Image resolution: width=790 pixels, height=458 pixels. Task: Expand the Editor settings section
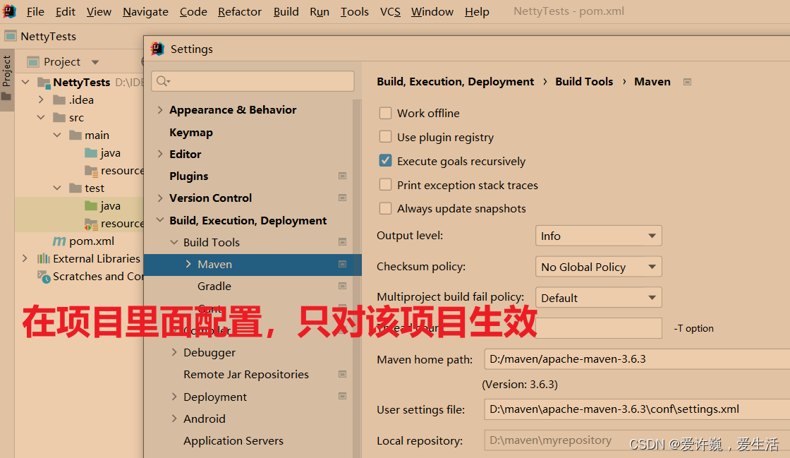click(160, 154)
